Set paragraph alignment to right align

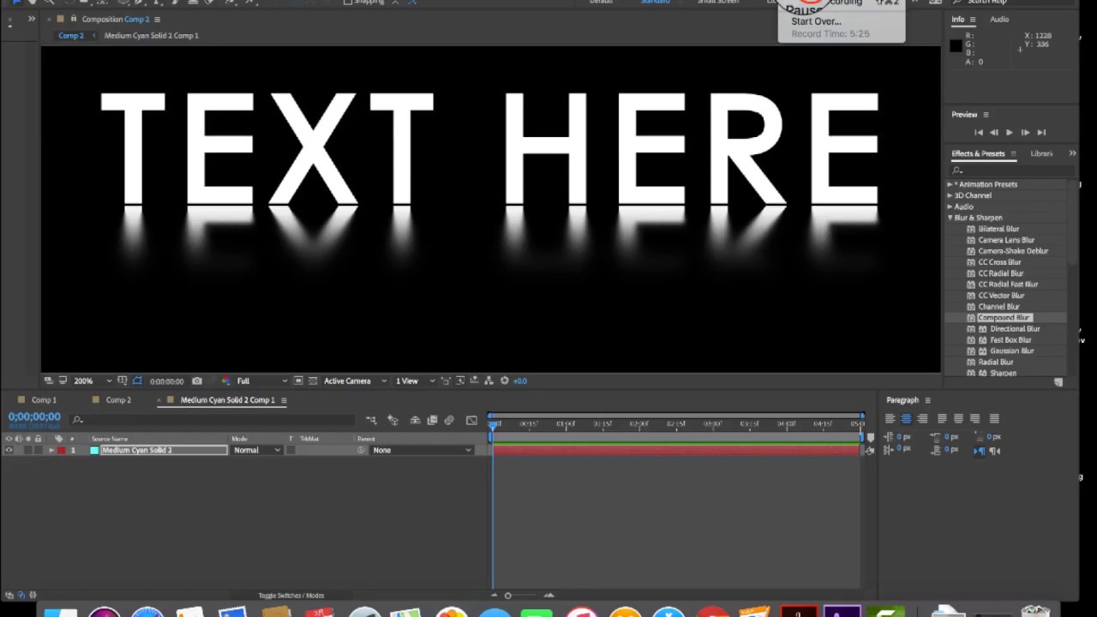point(922,418)
